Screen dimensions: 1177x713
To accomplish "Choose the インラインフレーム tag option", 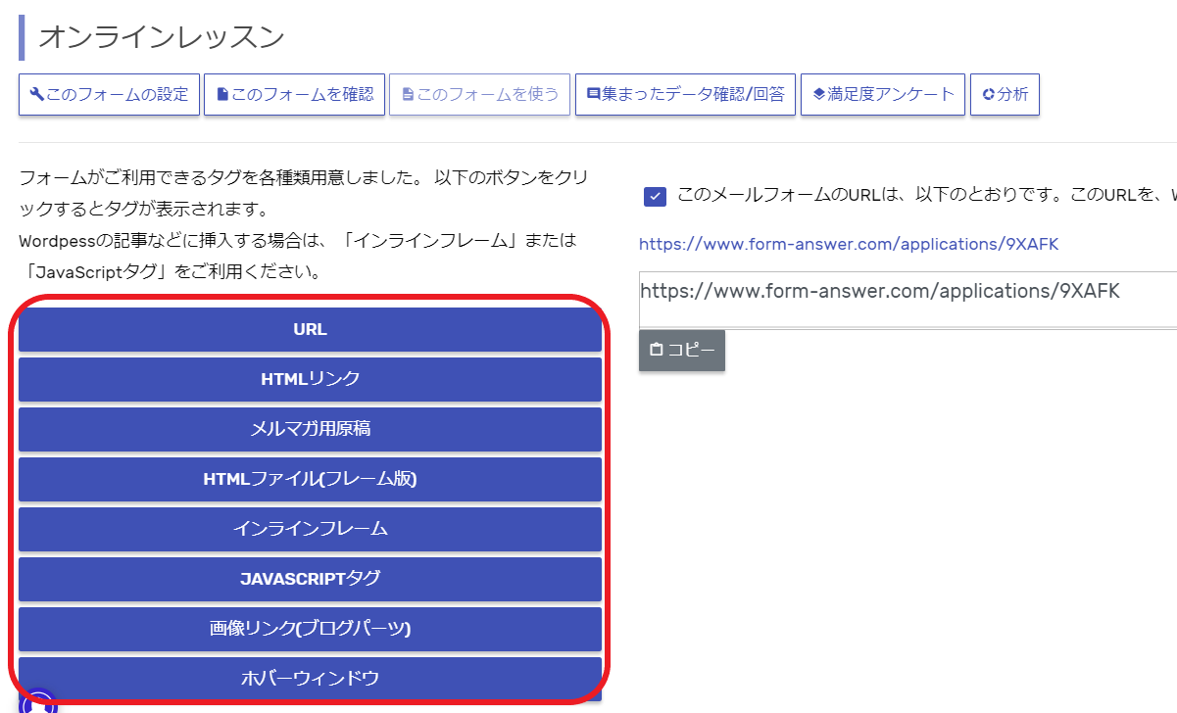I will pos(310,529).
